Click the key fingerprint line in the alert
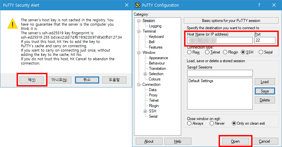 pos(71,37)
